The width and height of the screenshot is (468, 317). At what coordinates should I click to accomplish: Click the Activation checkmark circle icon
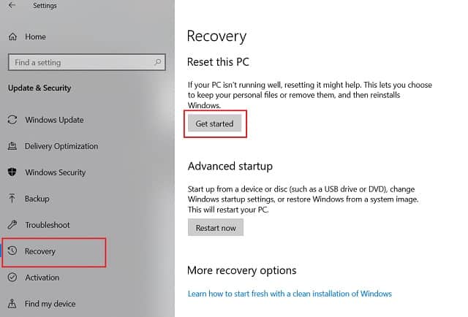[x=12, y=278]
